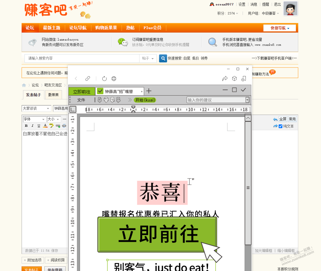The height and width of the screenshot is (271, 321).
Task: Click the 3D cube icon in the preview window
Action: tap(234, 78)
